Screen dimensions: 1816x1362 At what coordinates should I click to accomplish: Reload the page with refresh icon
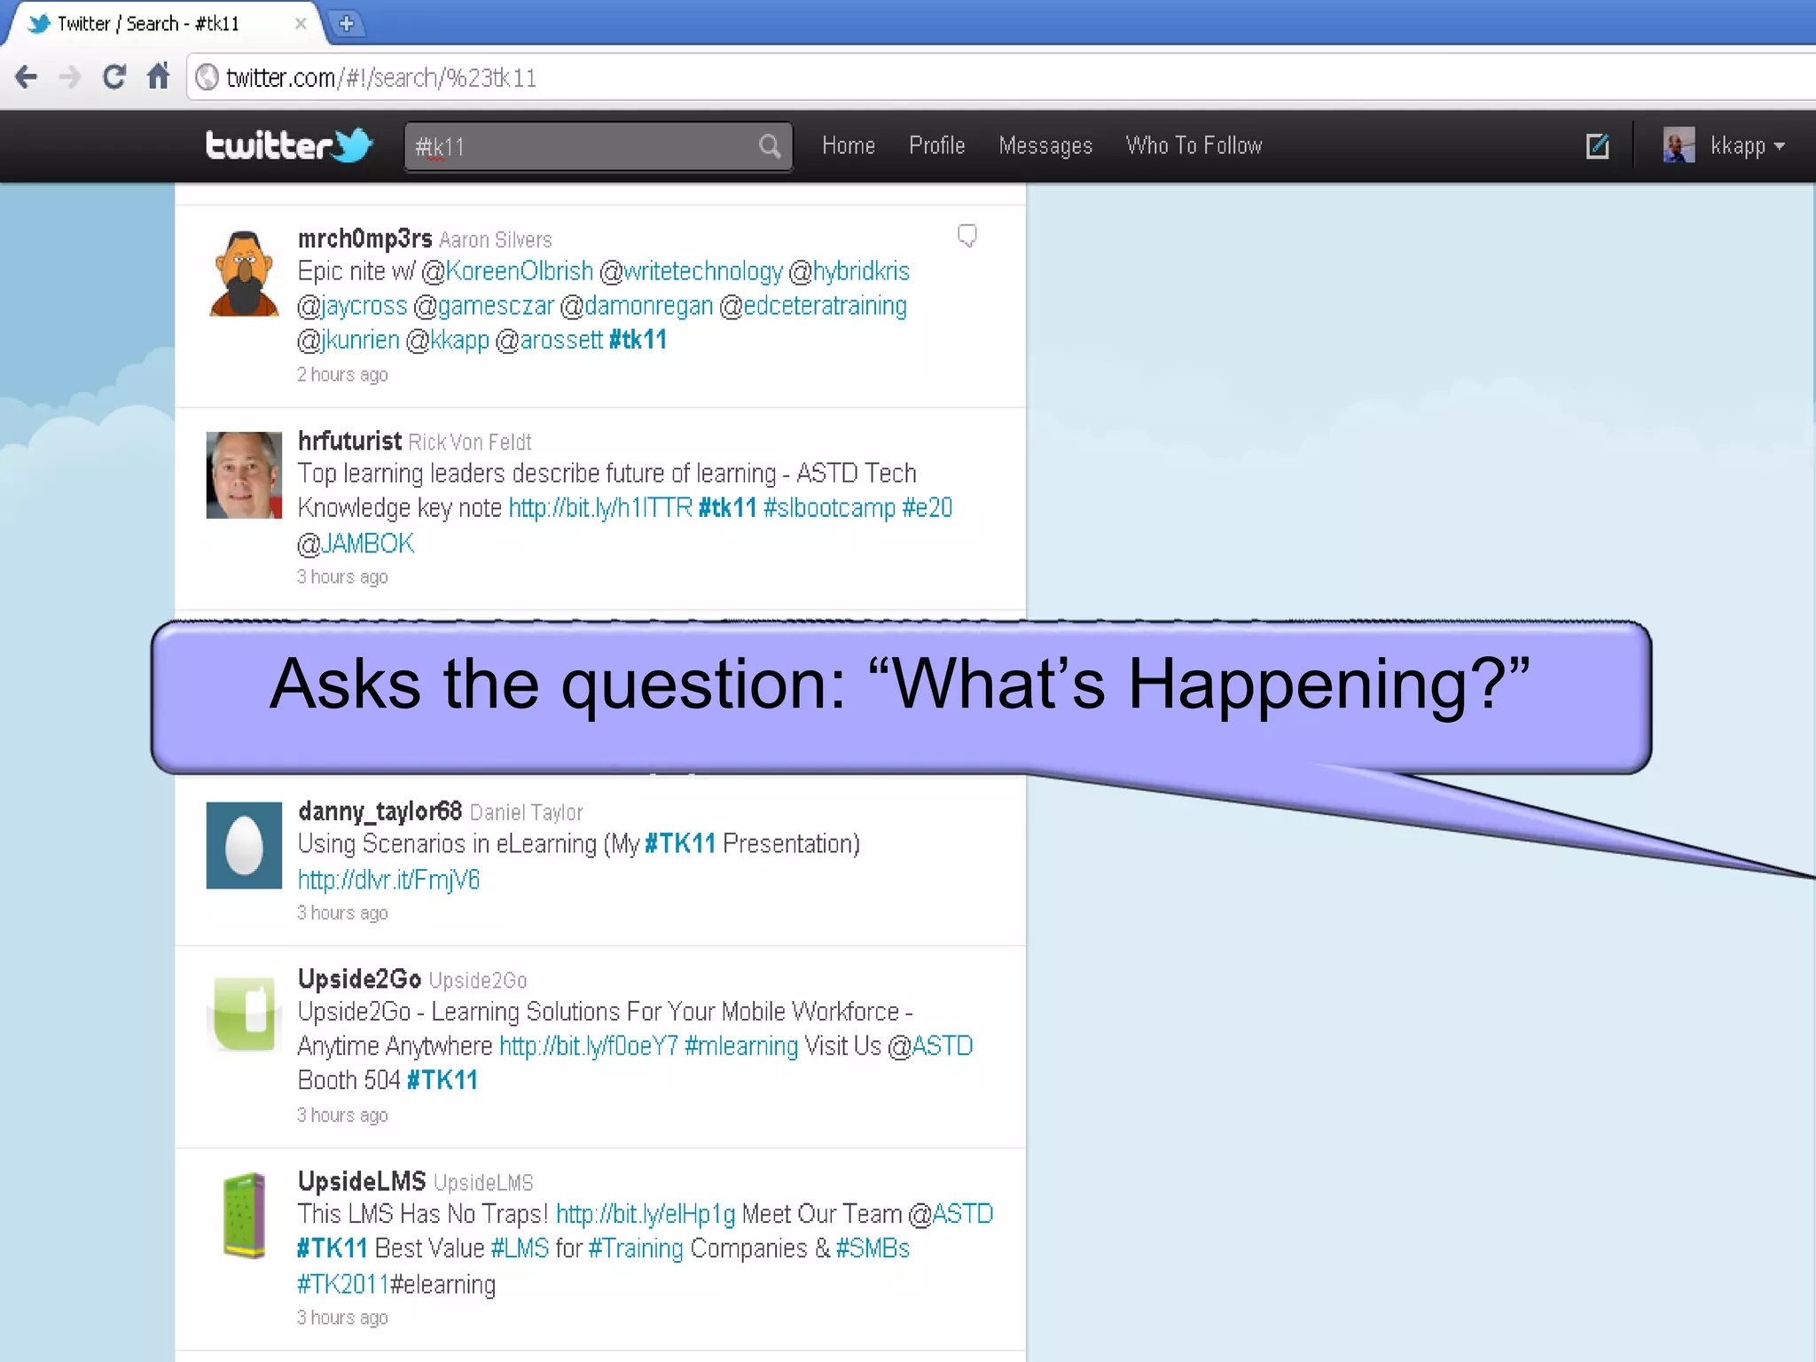(x=113, y=77)
